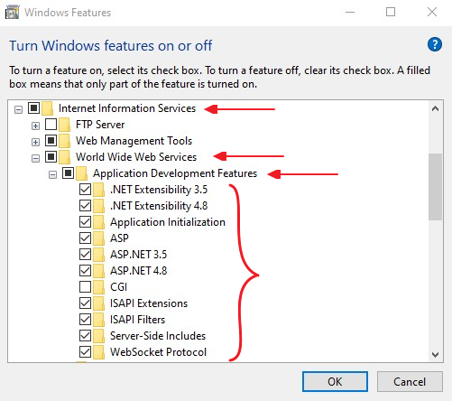Expand the Web Management Tools node

[x=35, y=142]
